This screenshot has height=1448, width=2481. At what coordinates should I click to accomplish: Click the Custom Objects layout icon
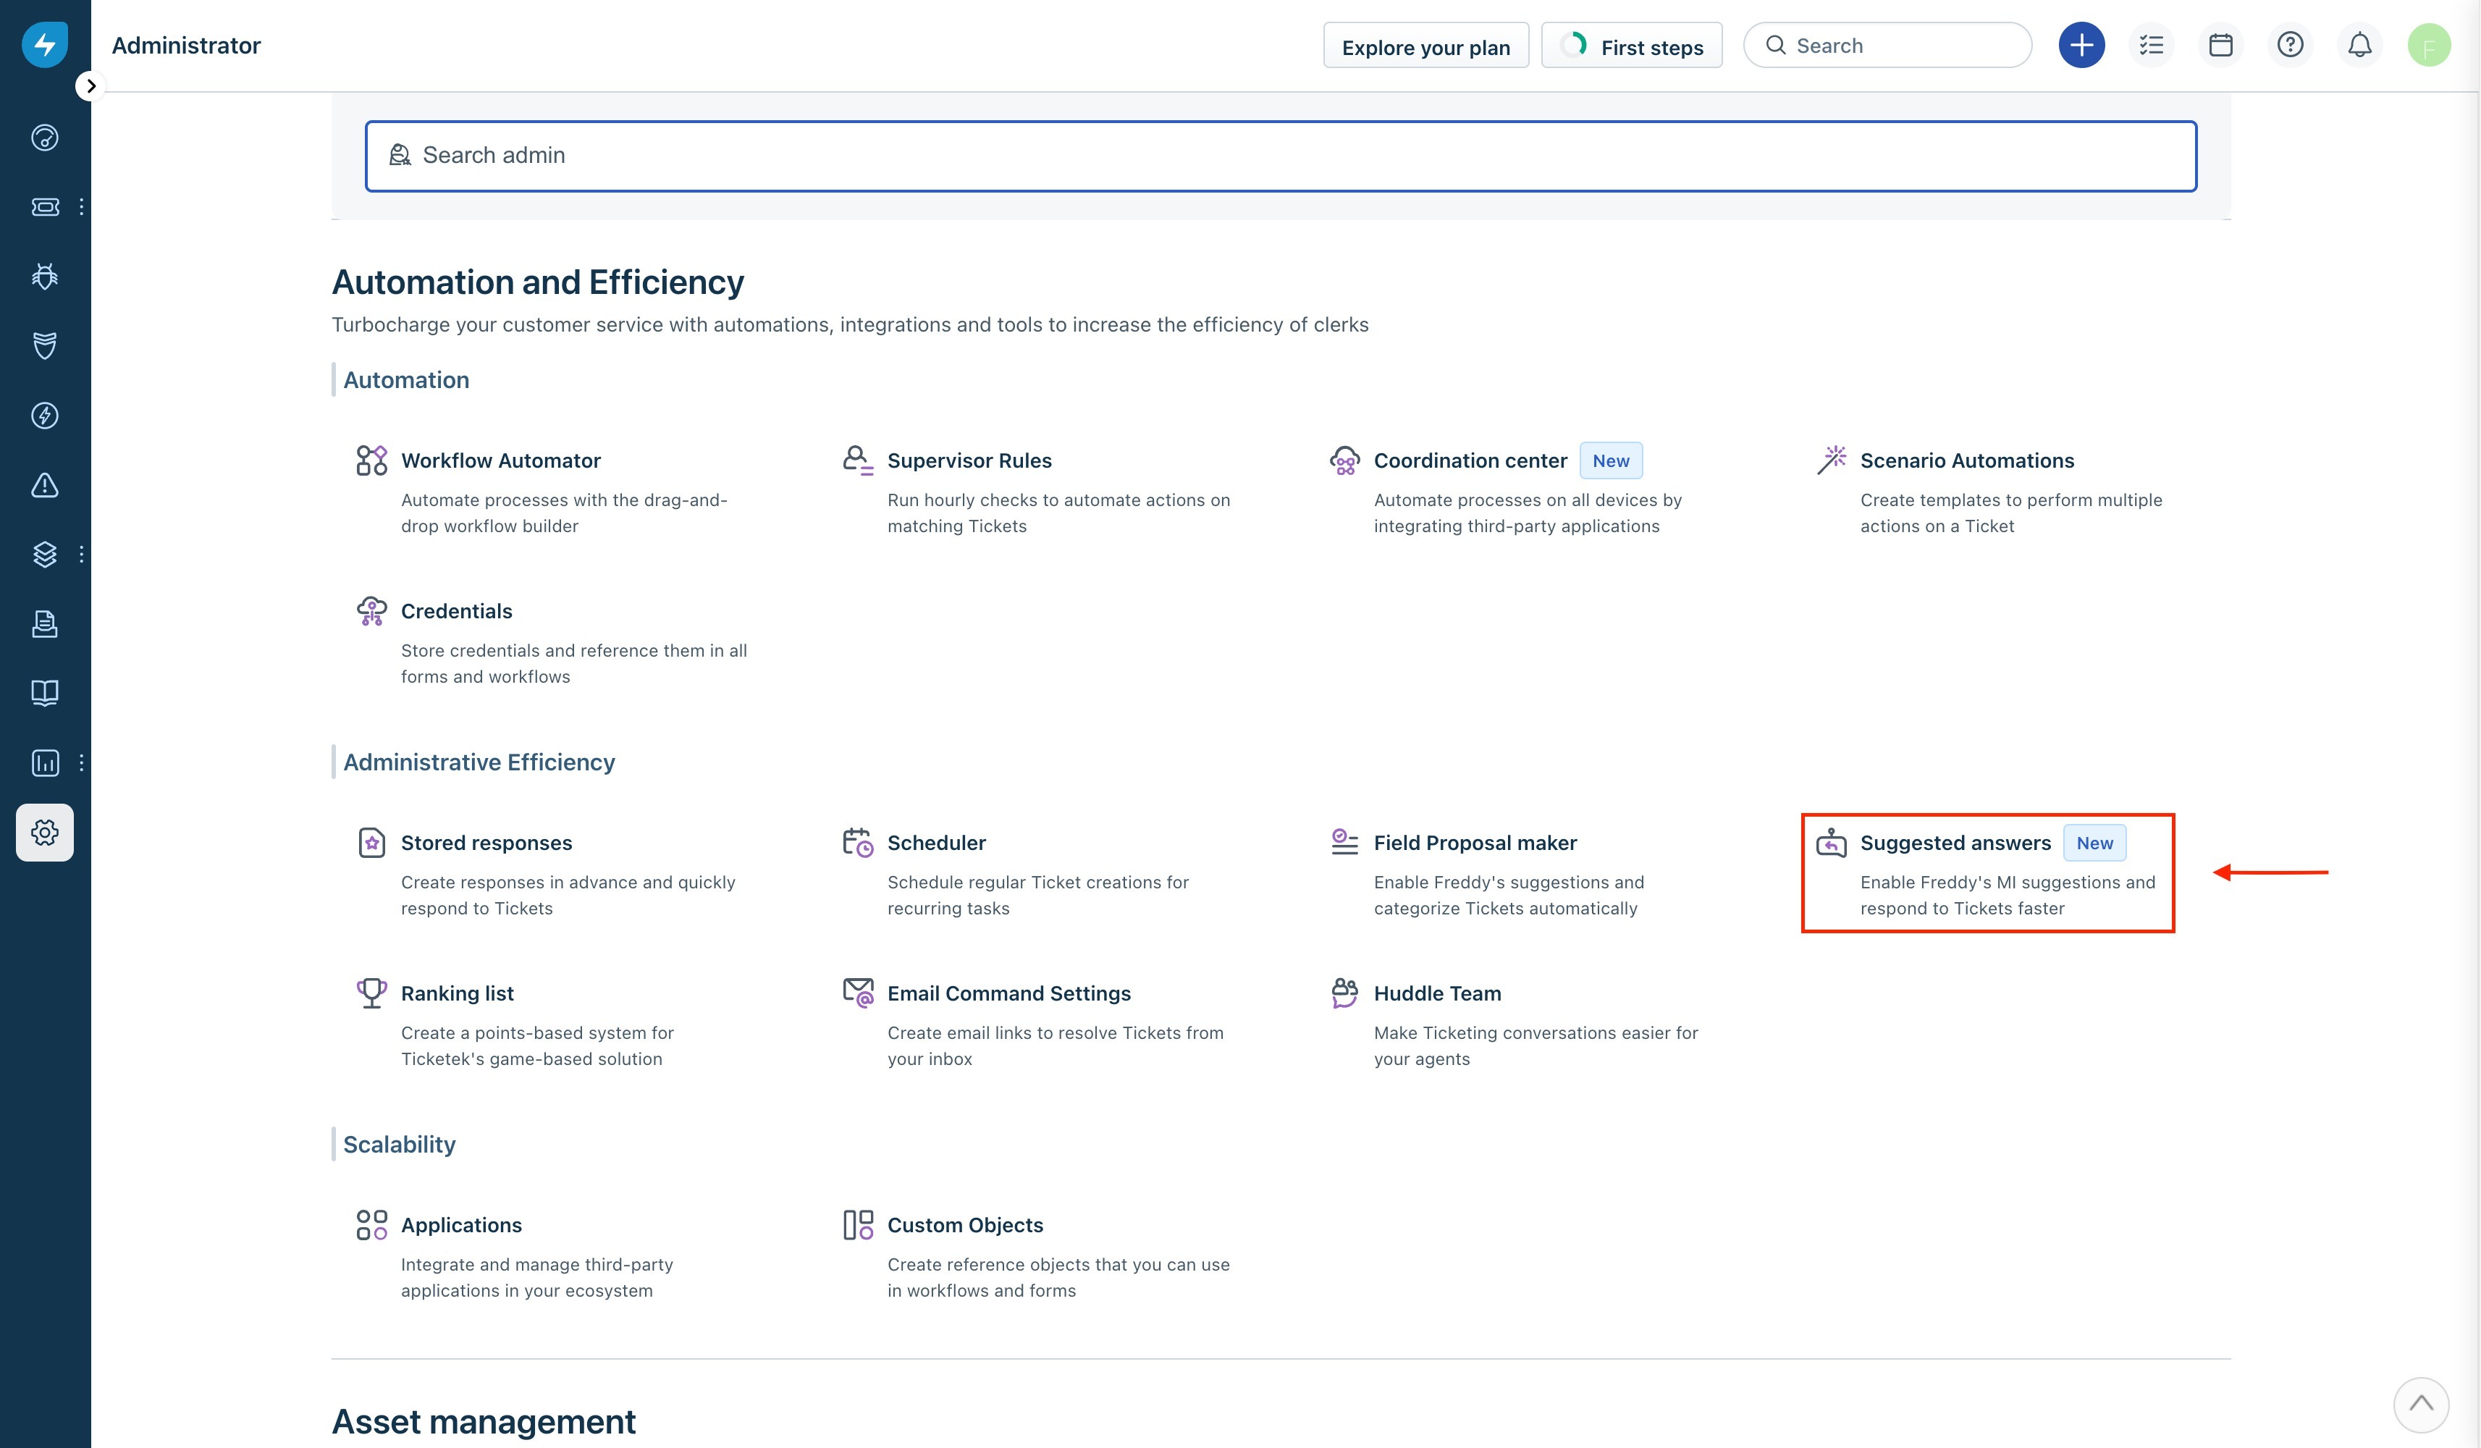tap(857, 1224)
